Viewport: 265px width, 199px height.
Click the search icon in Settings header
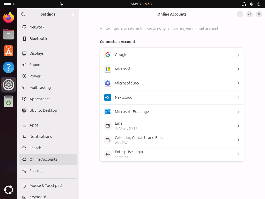pyautogui.click(x=23, y=14)
